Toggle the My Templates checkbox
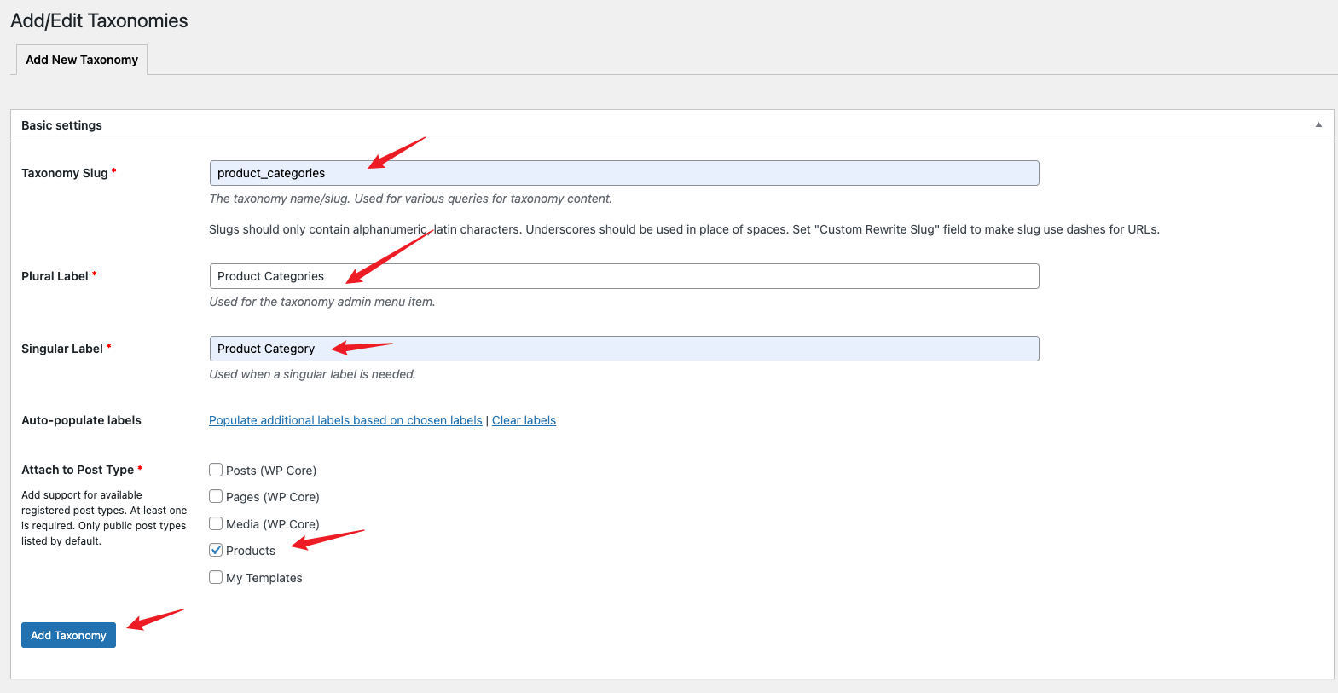The width and height of the screenshot is (1338, 693). pyautogui.click(x=216, y=577)
